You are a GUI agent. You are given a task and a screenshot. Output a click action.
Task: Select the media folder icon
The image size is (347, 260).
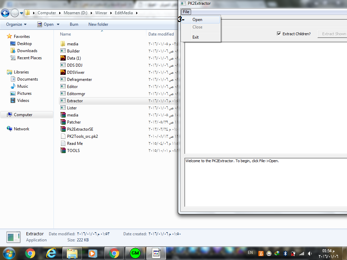tap(63, 44)
